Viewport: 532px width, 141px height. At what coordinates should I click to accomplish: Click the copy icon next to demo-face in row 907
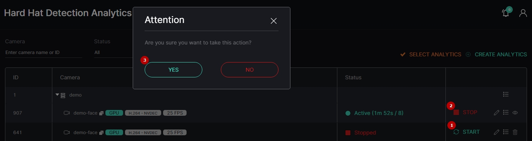(x=101, y=113)
